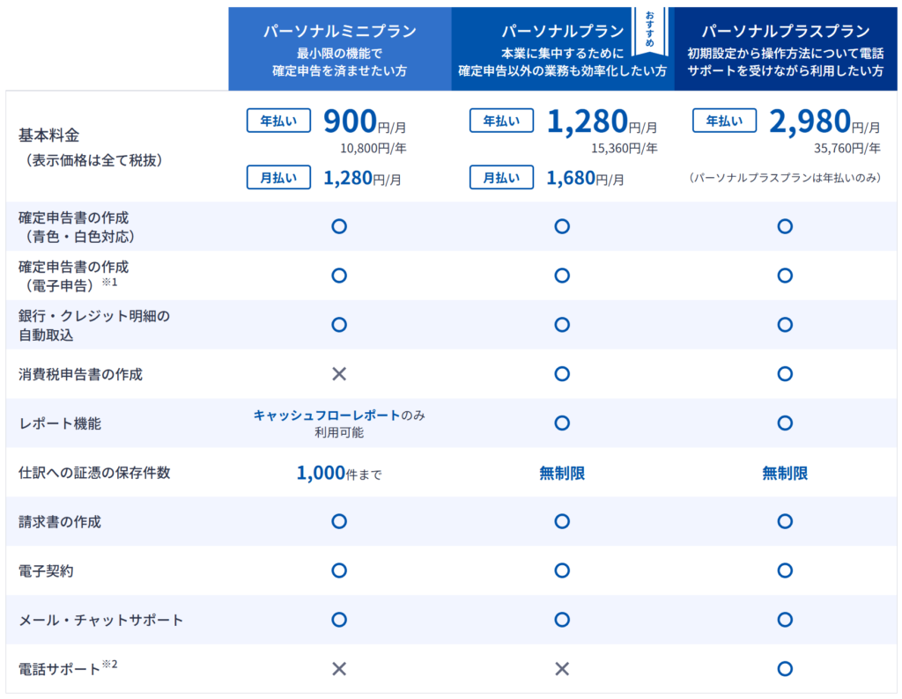Click the circle for パーソナルプラスプラン 電子契約
The width and height of the screenshot is (902, 699).
click(785, 570)
